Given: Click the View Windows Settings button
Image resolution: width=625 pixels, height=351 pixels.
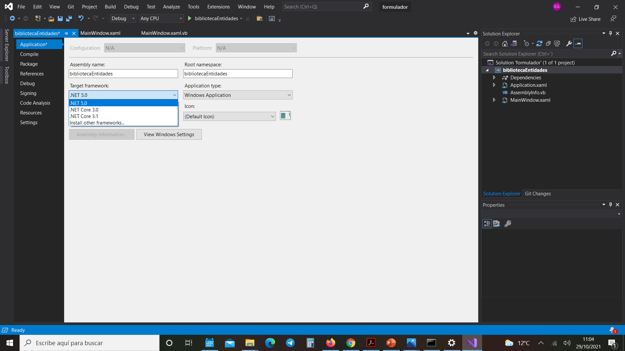Looking at the screenshot, I should tap(169, 135).
